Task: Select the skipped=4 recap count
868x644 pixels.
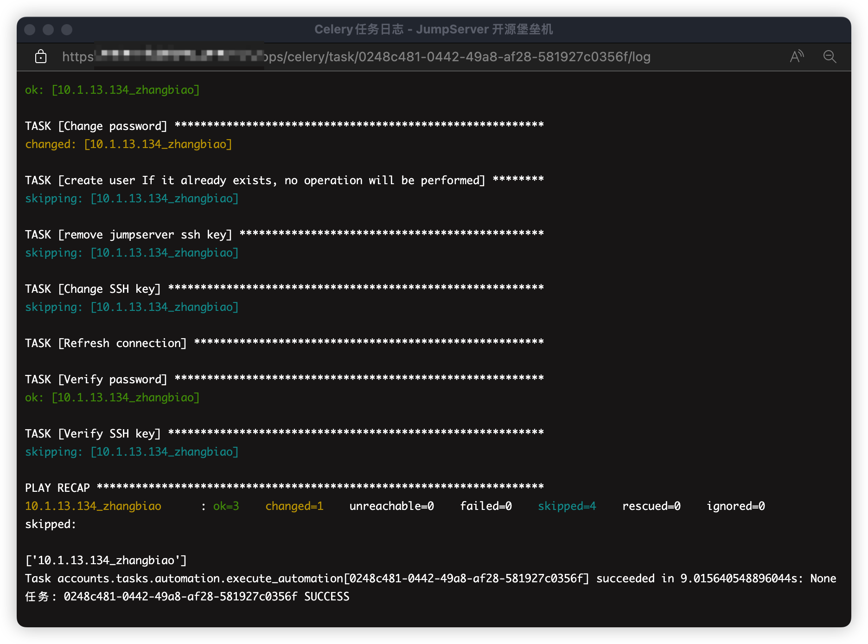Action: click(x=567, y=506)
